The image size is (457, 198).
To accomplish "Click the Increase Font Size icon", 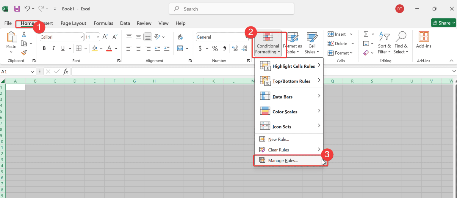I will [105, 37].
